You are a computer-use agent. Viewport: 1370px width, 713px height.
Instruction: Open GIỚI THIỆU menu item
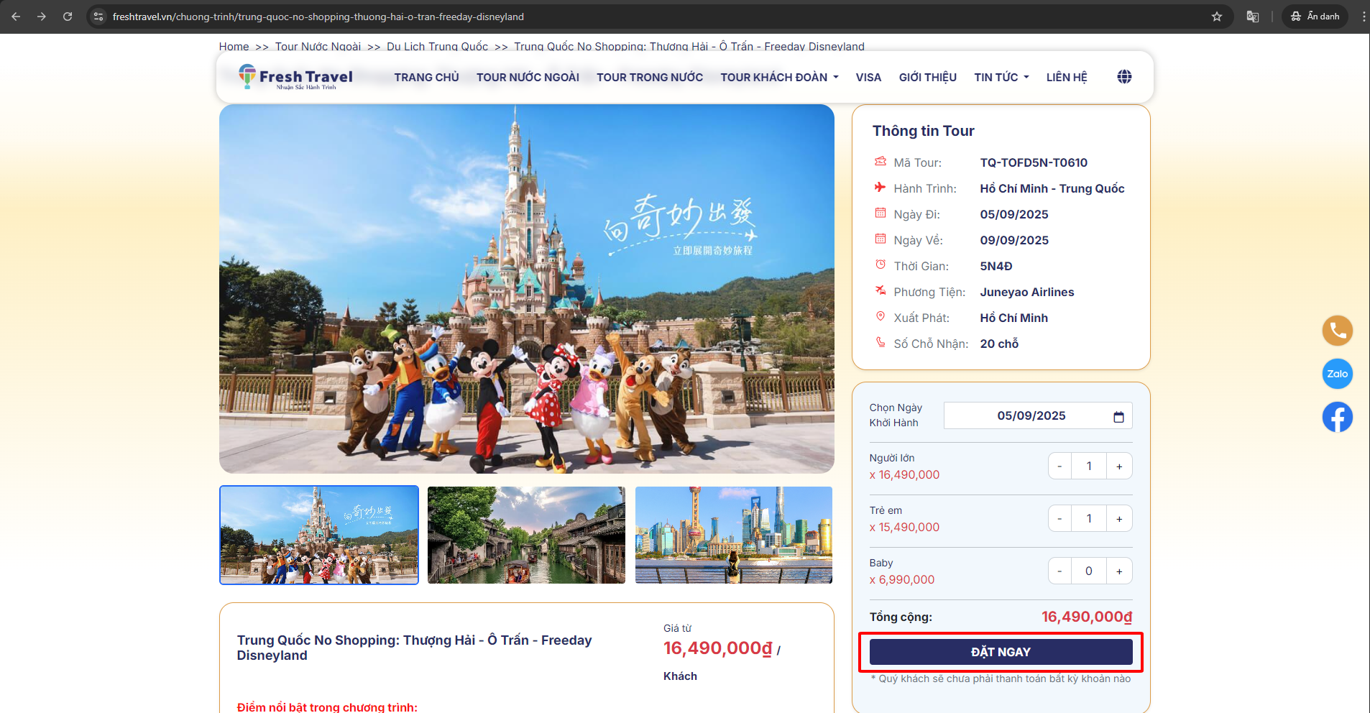click(x=927, y=77)
